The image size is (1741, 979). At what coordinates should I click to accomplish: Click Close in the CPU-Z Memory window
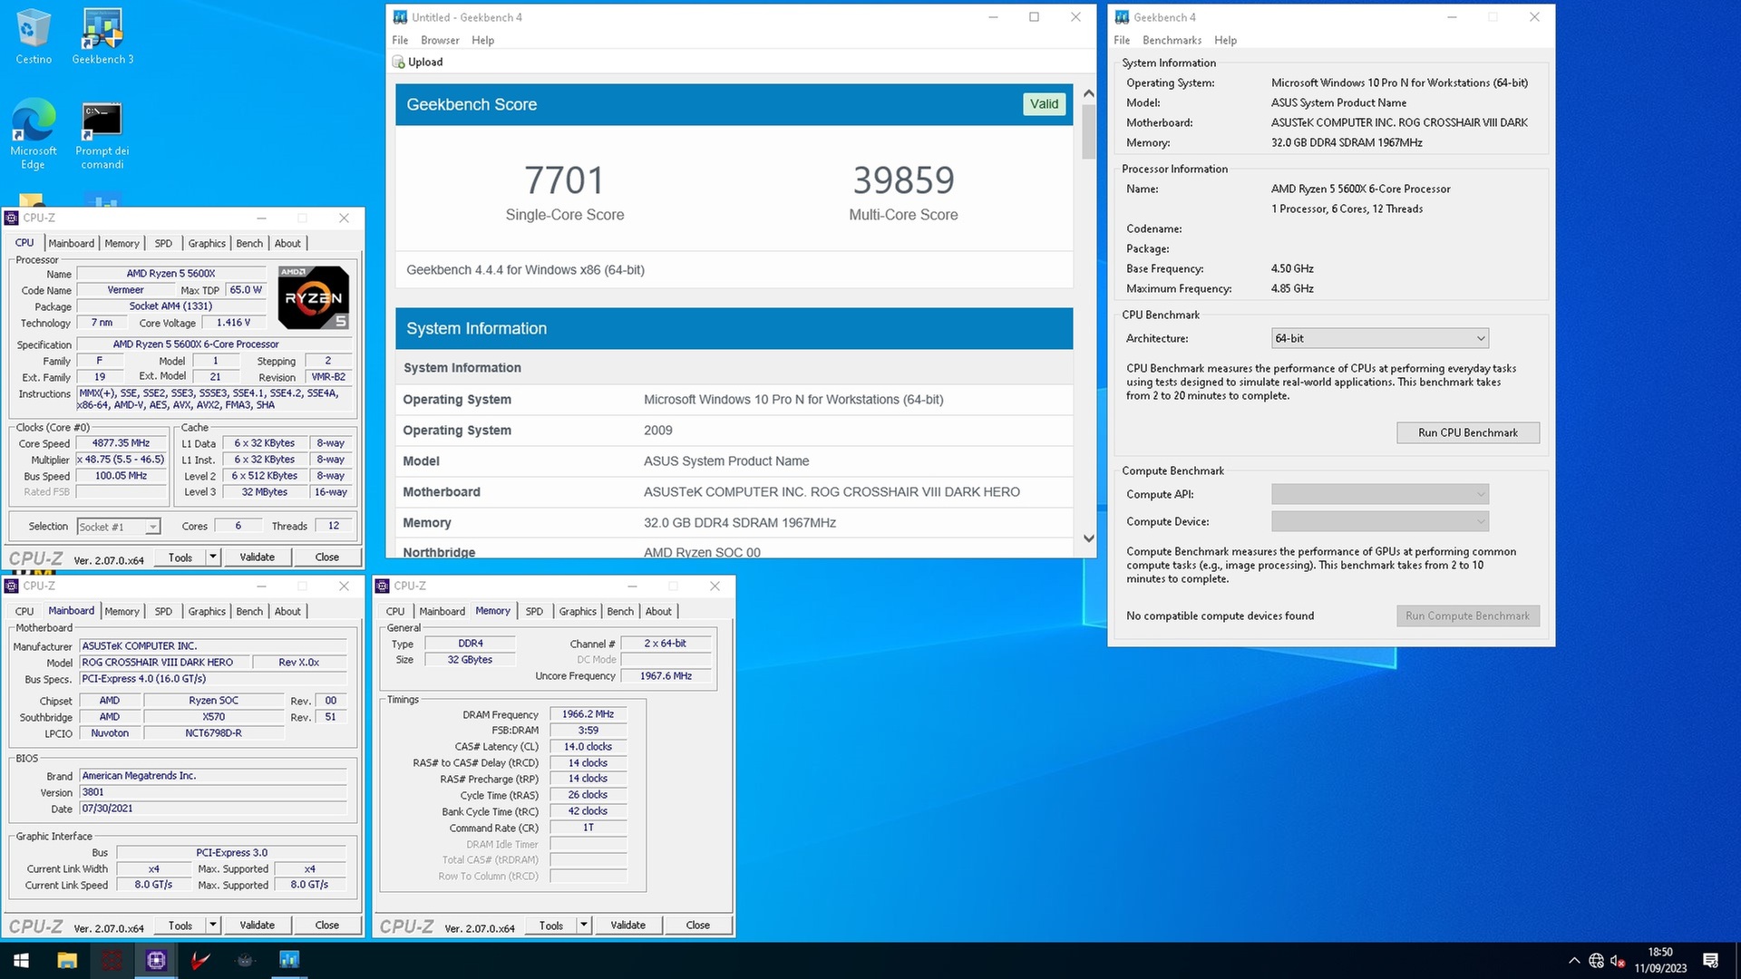pos(697,926)
